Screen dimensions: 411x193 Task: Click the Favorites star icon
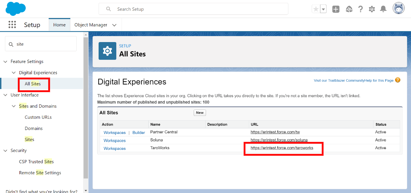pyautogui.click(x=316, y=9)
